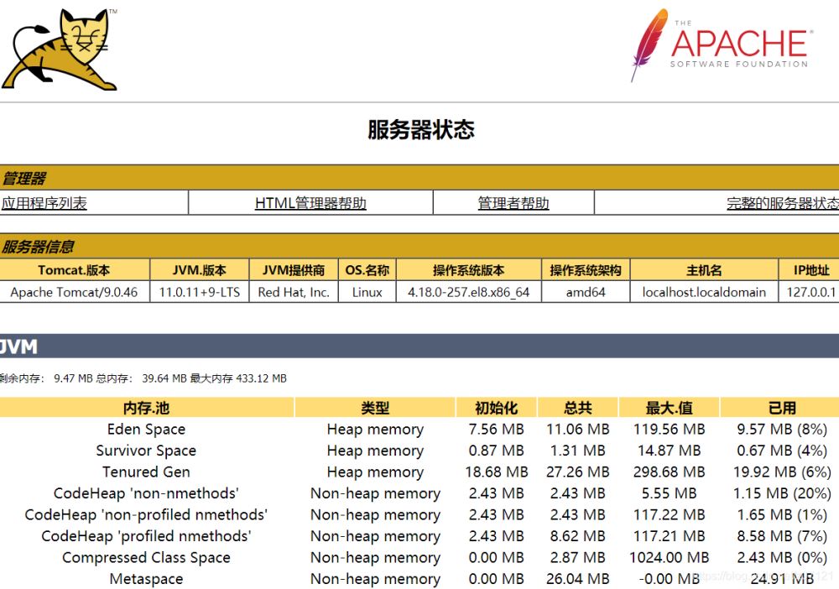Open the HTML管理器帮助 link

(310, 203)
